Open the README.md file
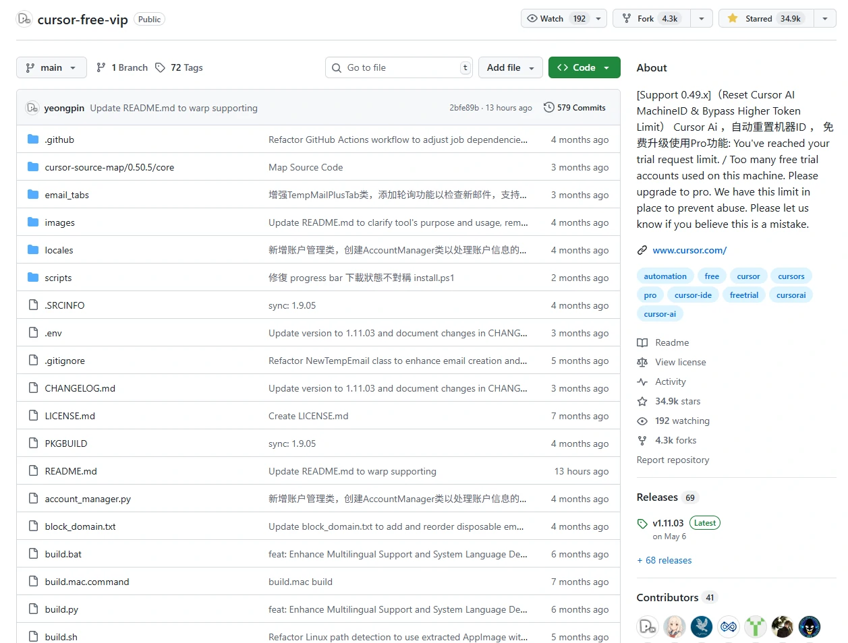Screen dimensions: 848x643 coord(71,471)
